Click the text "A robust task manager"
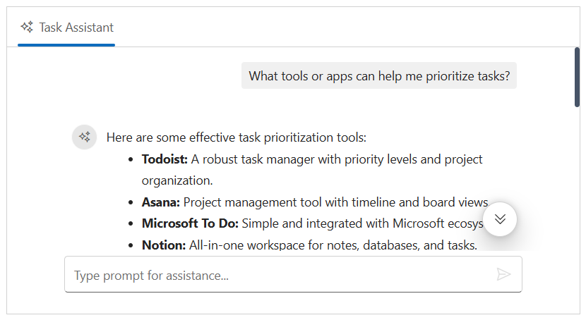 tap(253, 159)
